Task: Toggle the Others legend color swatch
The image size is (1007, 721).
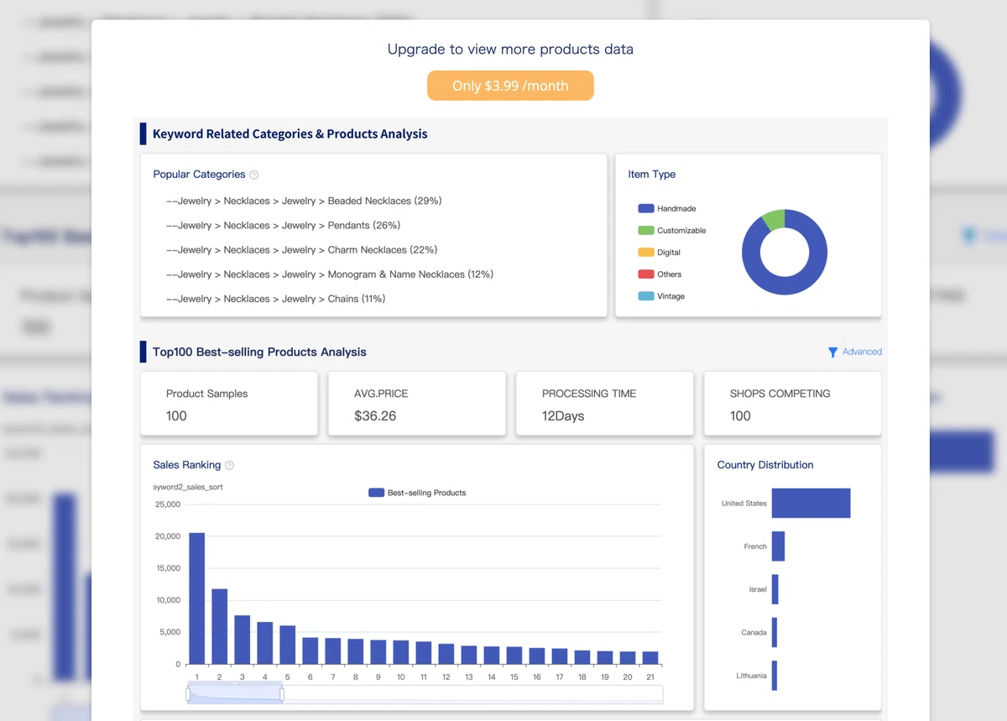Action: pyautogui.click(x=646, y=274)
